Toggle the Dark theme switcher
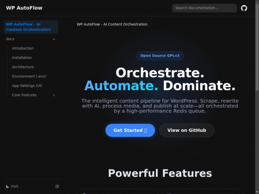 pyautogui.click(x=12, y=186)
